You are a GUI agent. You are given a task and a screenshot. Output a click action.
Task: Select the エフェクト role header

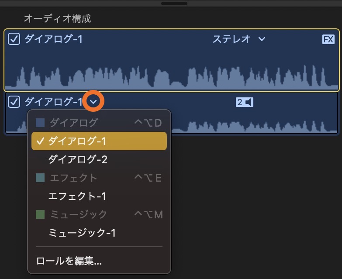coord(99,178)
